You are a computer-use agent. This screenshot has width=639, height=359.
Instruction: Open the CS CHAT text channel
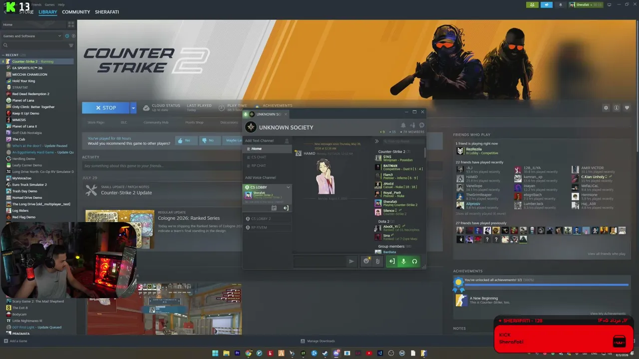(267, 157)
